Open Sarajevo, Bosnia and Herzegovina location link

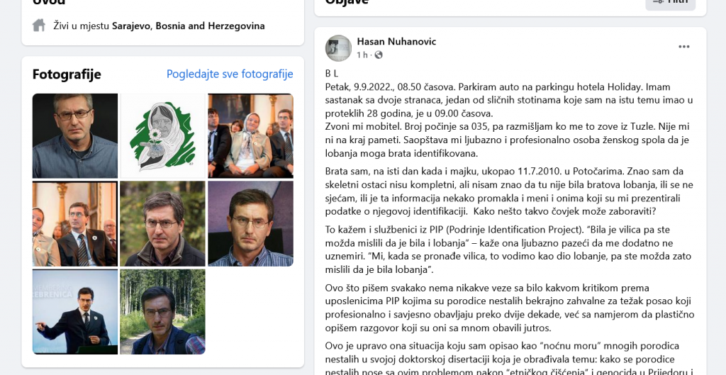click(188, 26)
